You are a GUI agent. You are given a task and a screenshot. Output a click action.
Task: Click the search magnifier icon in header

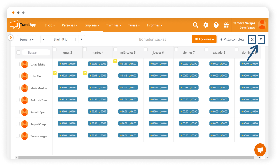[195, 25]
